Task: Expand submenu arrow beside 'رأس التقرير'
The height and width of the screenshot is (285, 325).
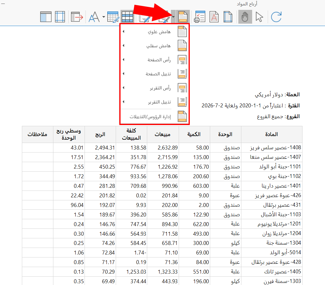Action: [x=124, y=88]
